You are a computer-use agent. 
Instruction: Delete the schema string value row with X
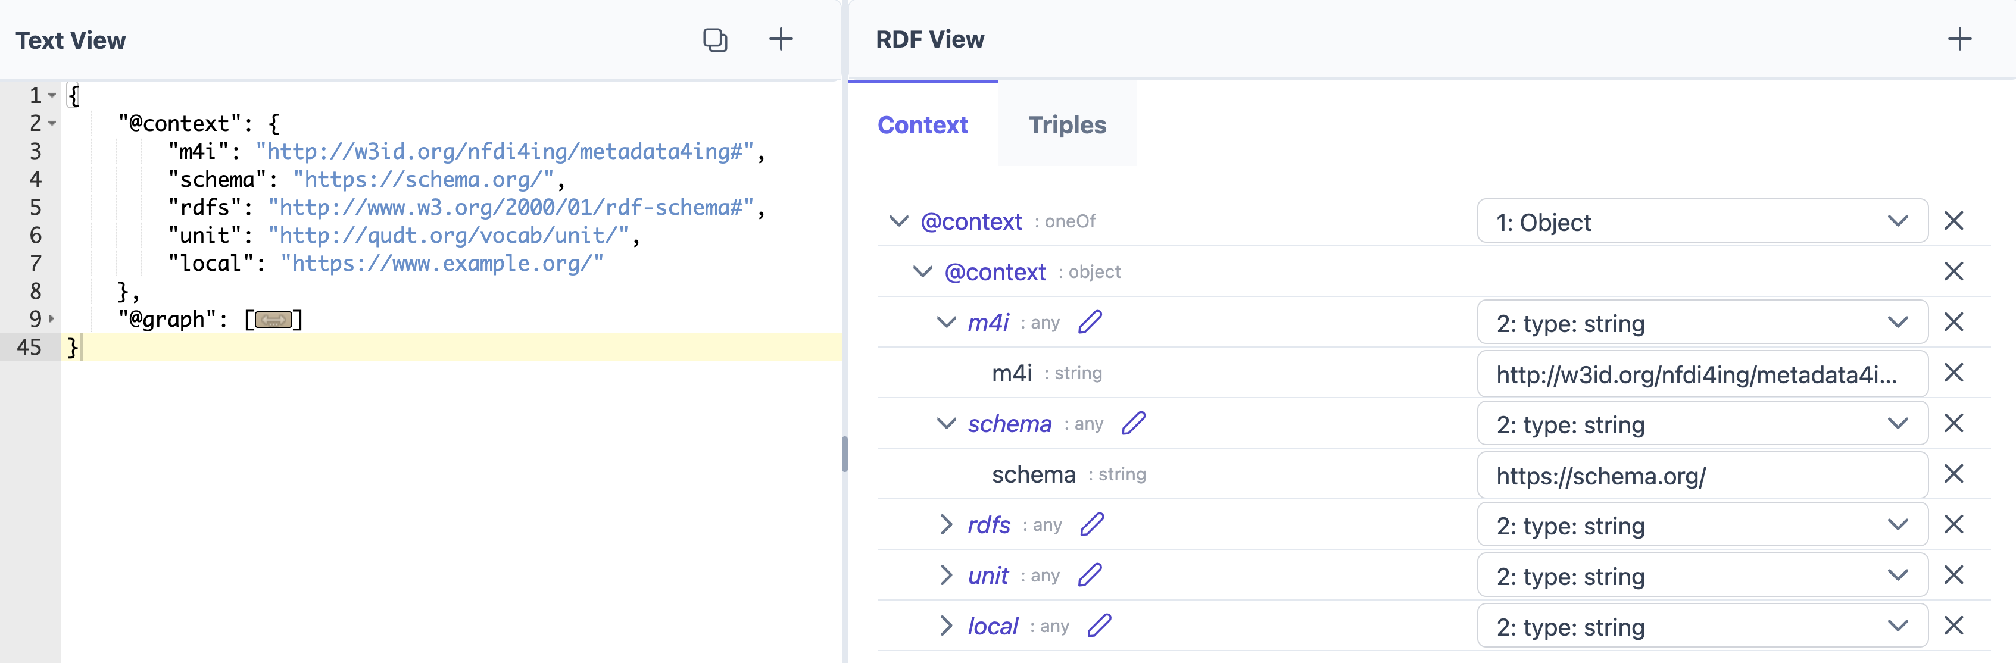tap(1954, 474)
